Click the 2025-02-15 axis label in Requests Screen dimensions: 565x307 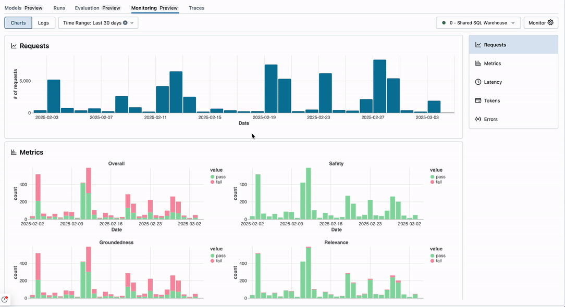point(210,117)
